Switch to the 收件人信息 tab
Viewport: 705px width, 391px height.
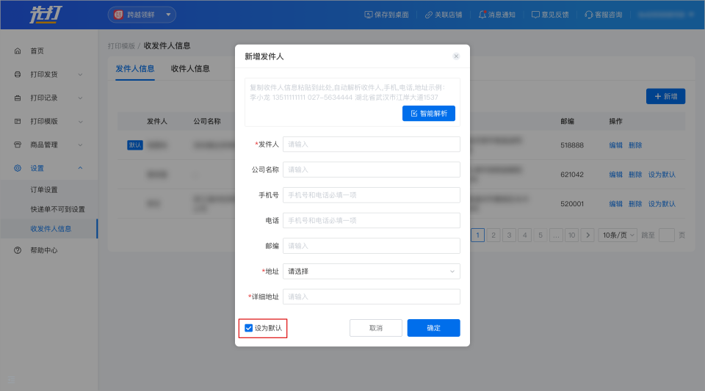point(190,69)
